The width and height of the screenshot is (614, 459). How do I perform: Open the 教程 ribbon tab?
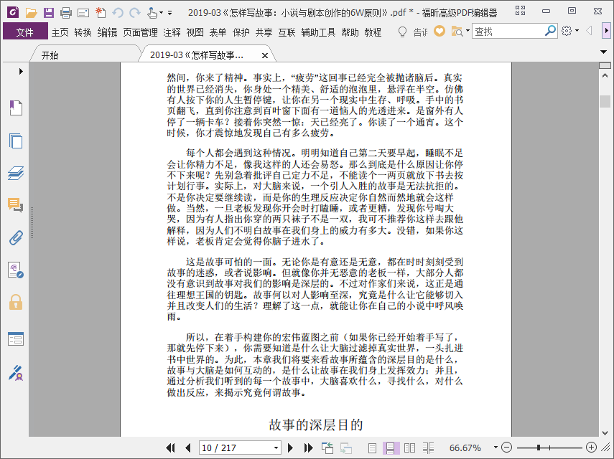point(373,32)
